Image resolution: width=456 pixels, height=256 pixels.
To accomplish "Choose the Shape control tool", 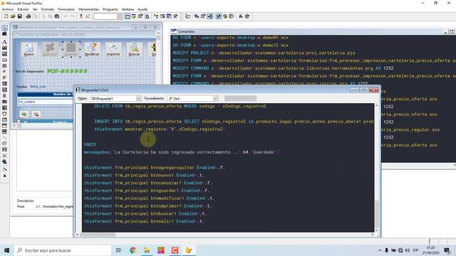I will [5, 144].
